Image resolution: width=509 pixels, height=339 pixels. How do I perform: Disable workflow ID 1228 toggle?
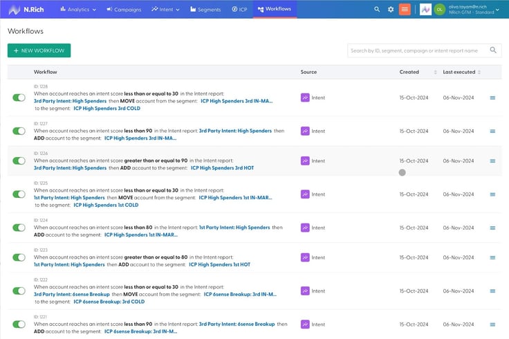tap(19, 98)
